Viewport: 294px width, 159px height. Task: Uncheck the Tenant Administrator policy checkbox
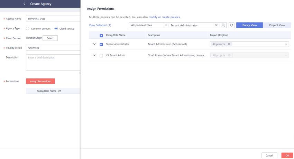(101, 44)
